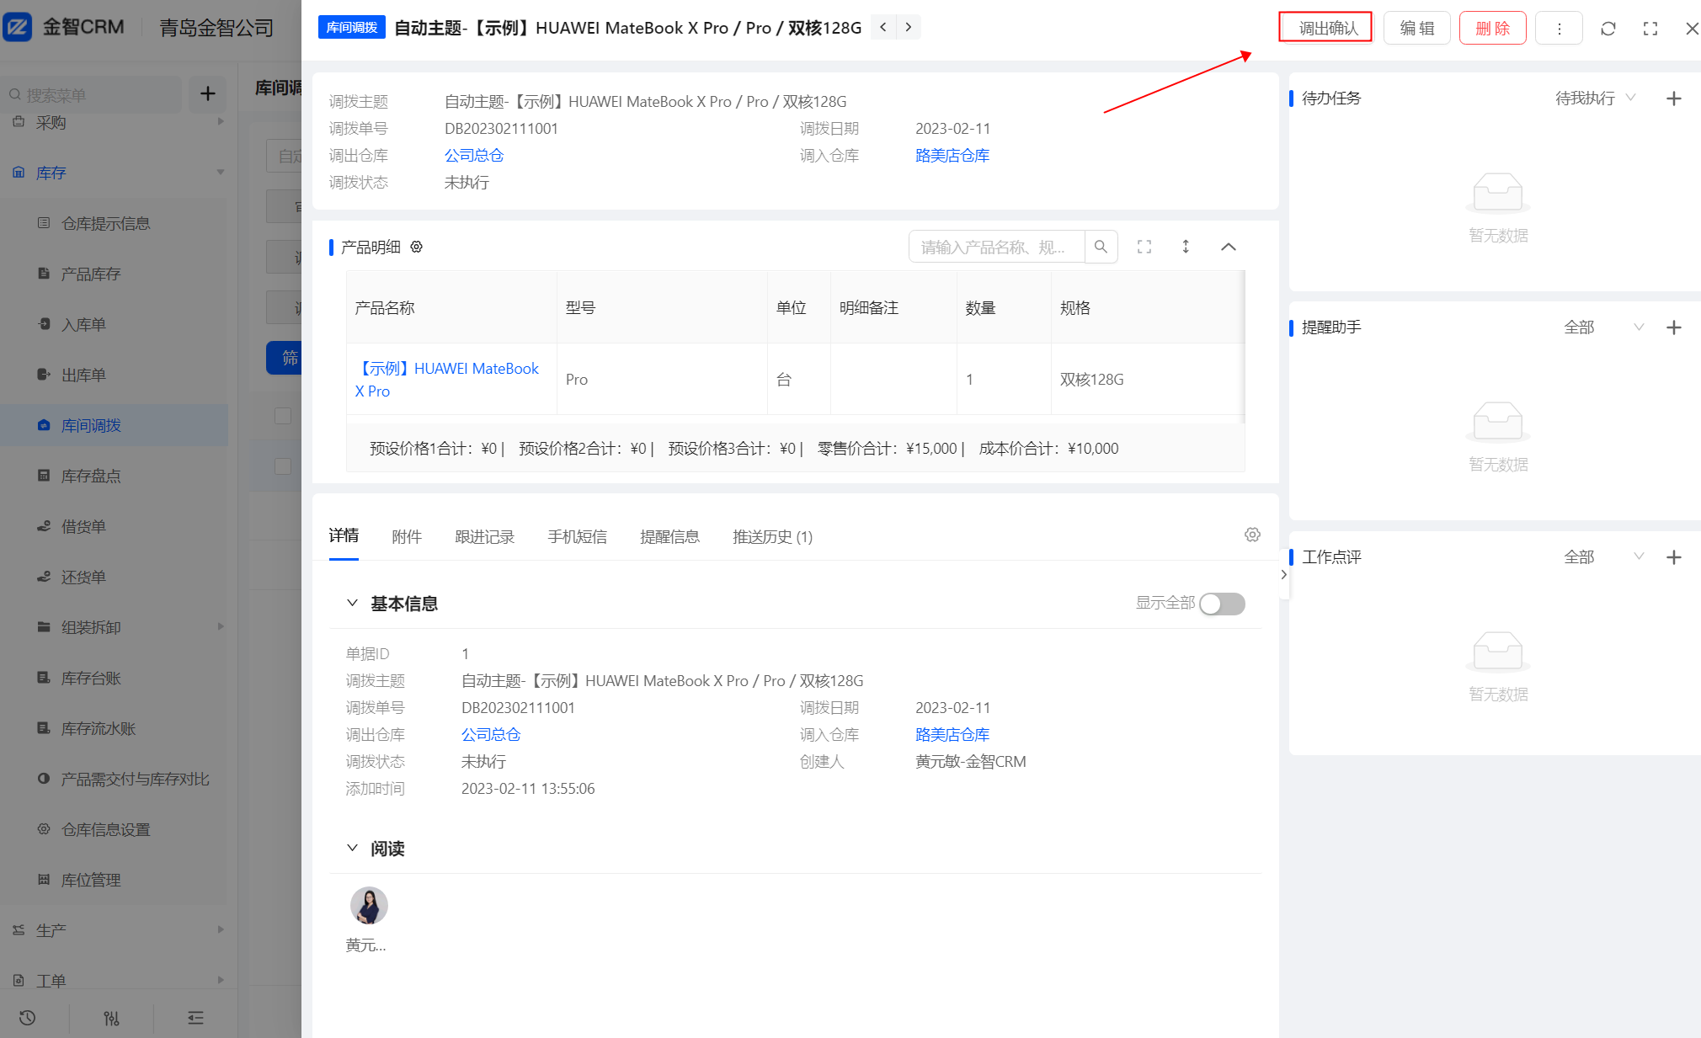Screen dimensions: 1701x1038
Task: Add a new 提醒助手 reminder
Action: click(x=1674, y=327)
